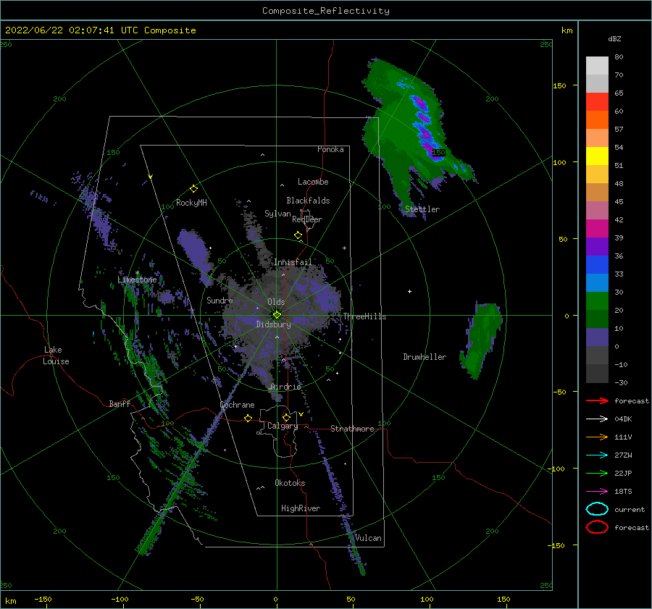Click the yellow diamond marker above Calgary
The height and width of the screenshot is (609, 652).
pyautogui.click(x=286, y=417)
